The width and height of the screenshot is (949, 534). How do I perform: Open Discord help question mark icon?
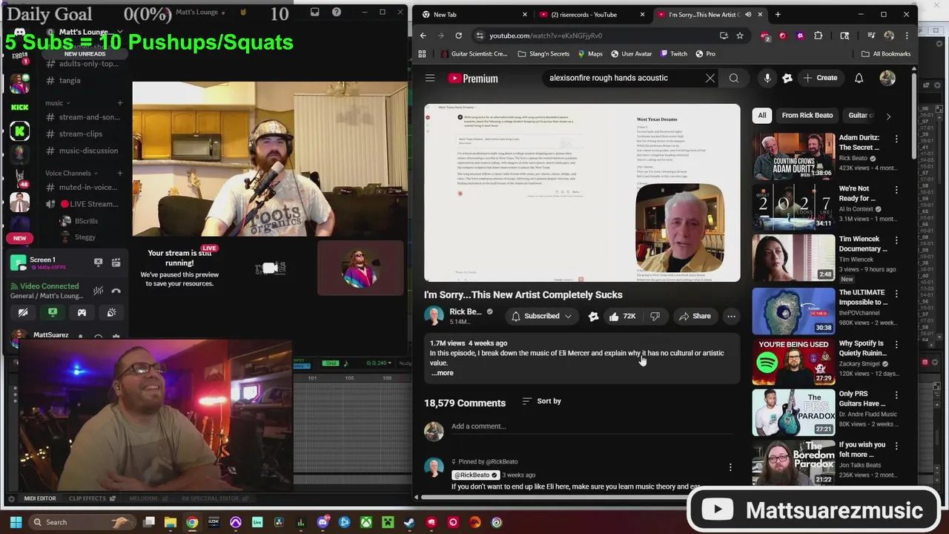click(x=337, y=12)
